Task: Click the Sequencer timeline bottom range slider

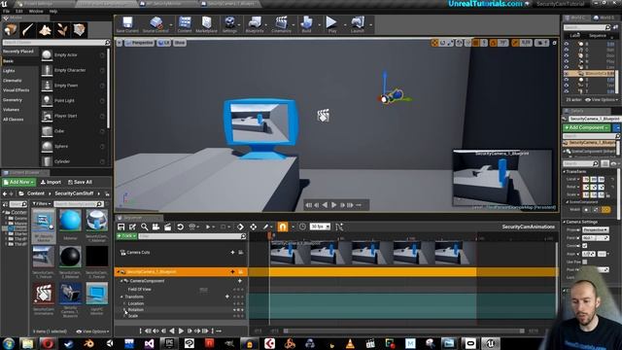Action: pyautogui.click(x=404, y=331)
